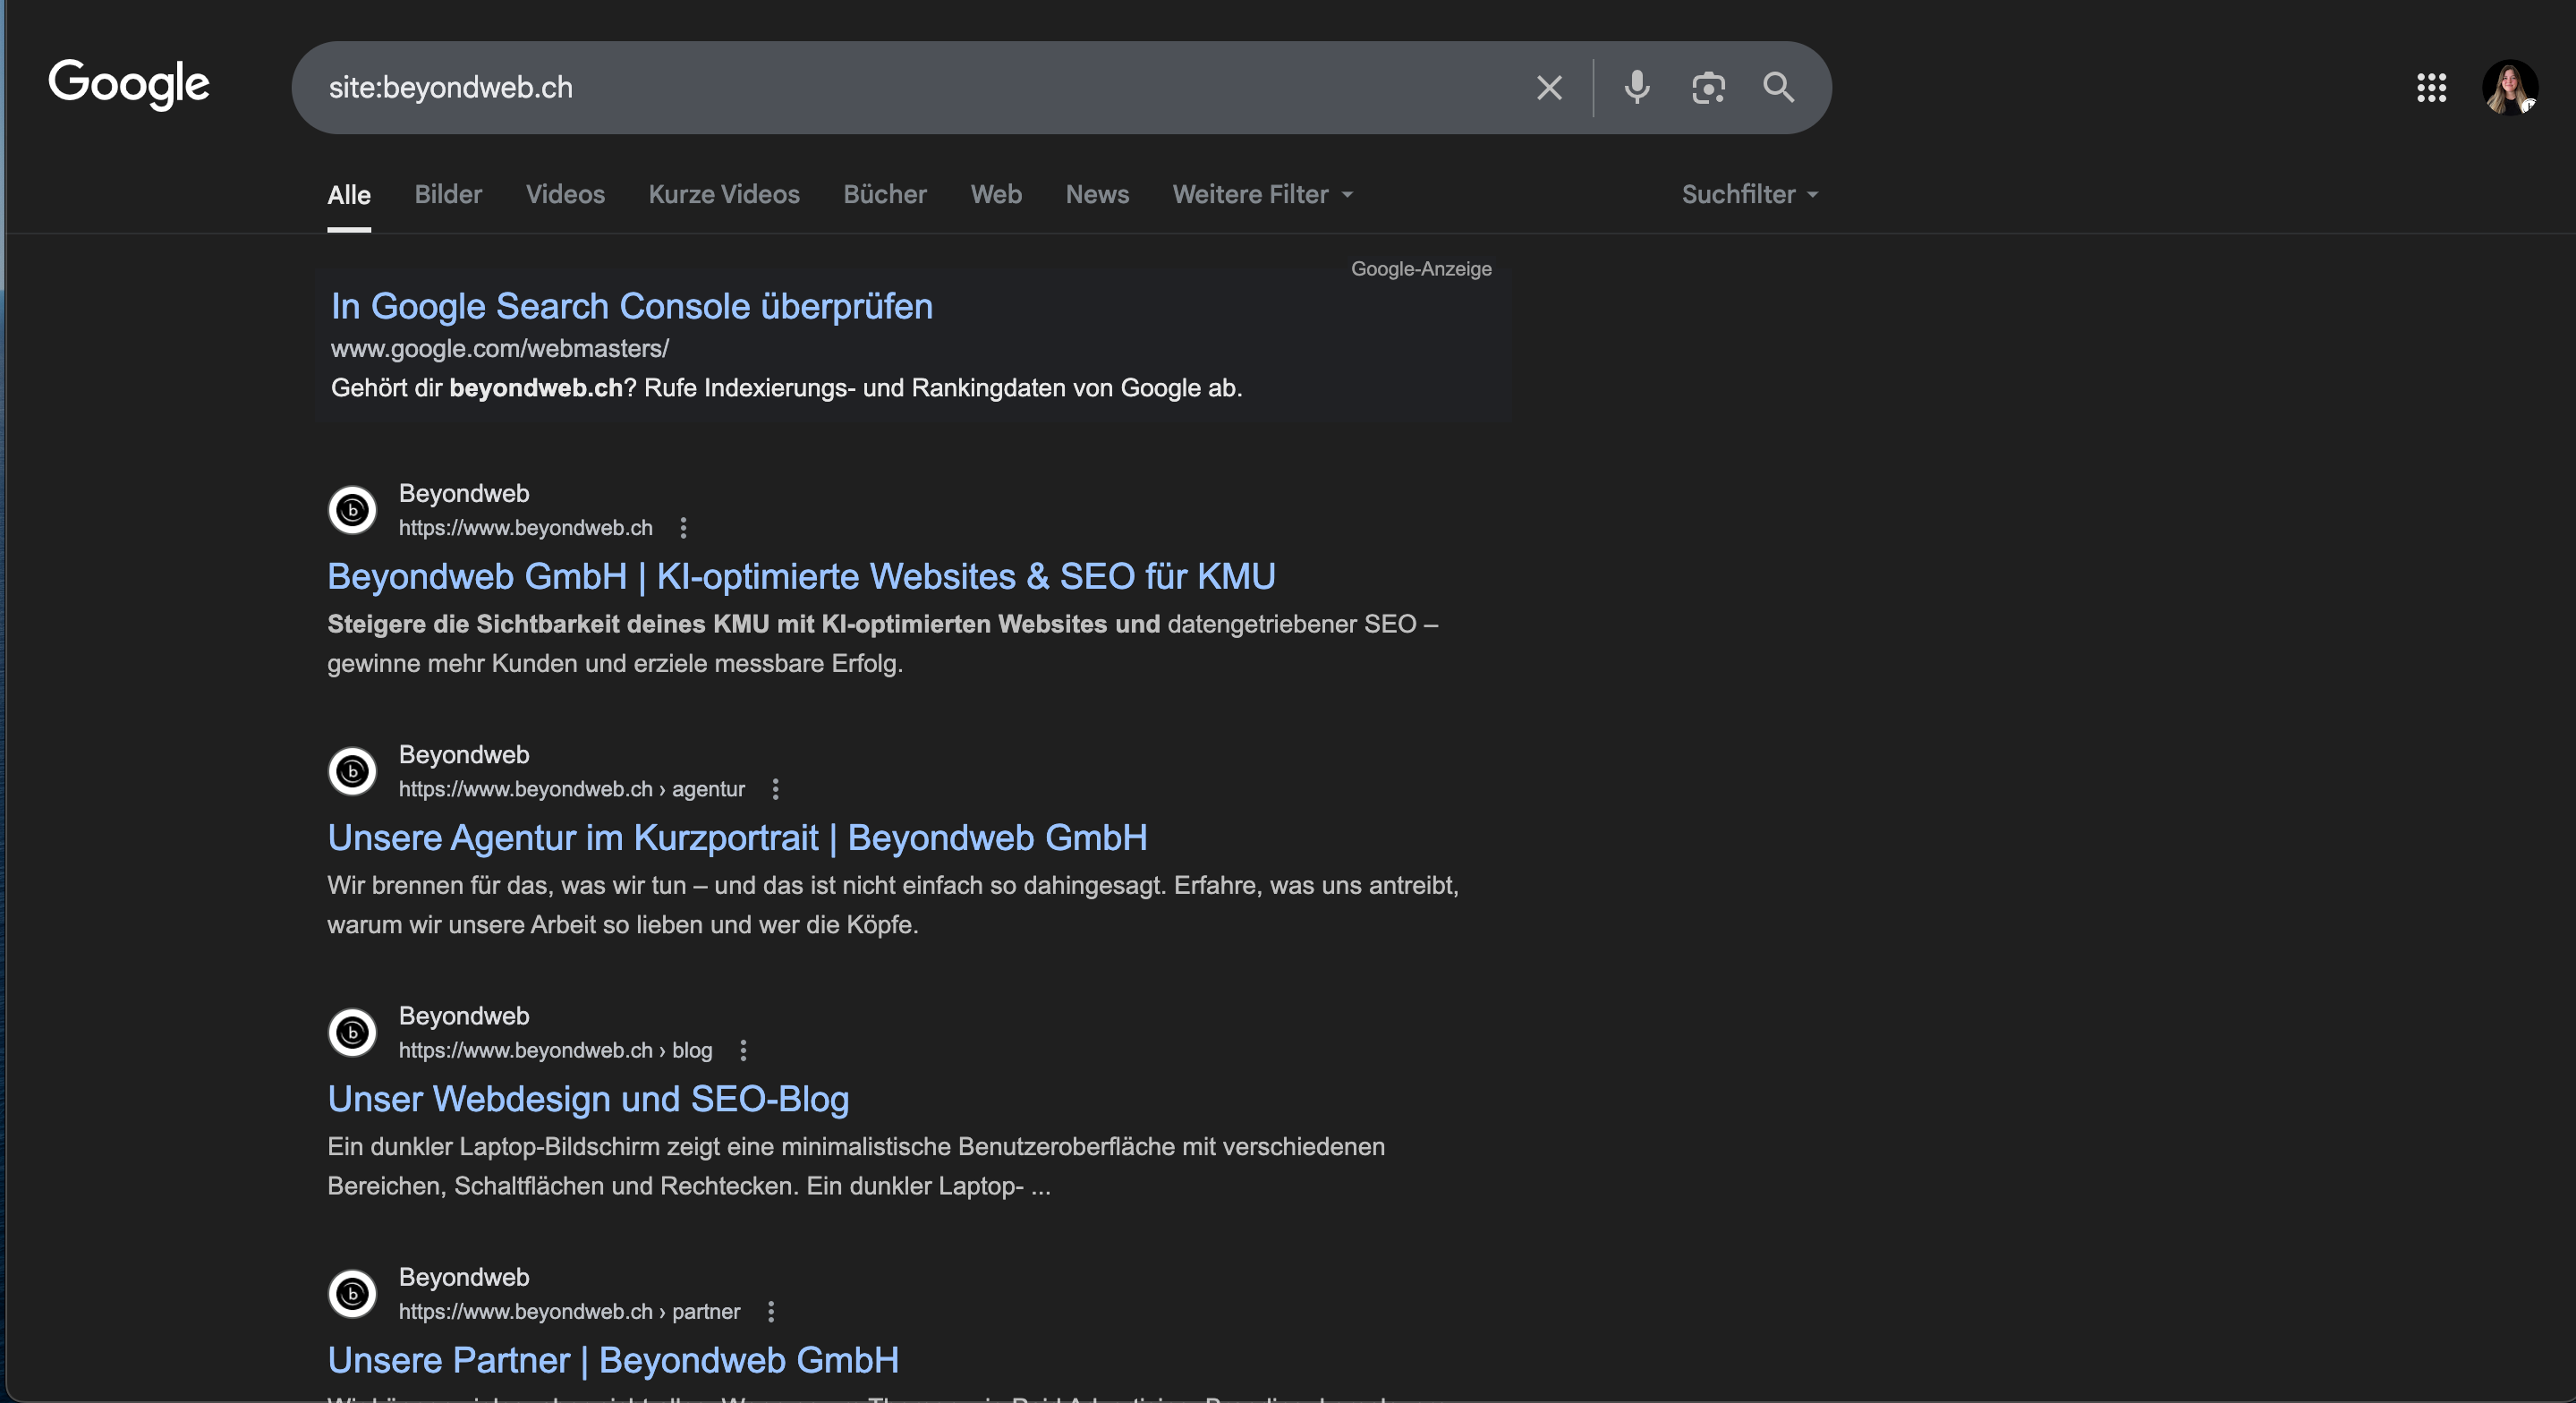Click the 'https://www.beyondweb.ch › partner' breadcrumb

570,1311
